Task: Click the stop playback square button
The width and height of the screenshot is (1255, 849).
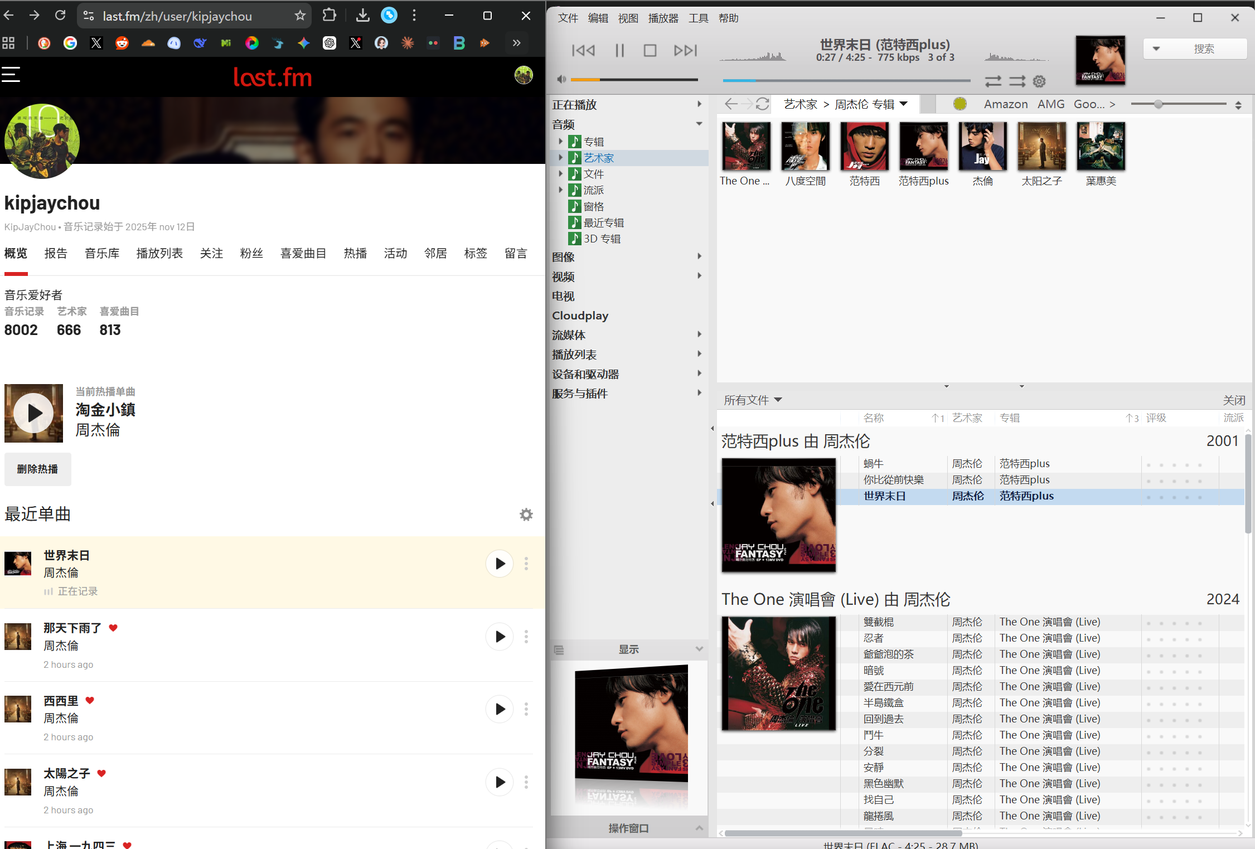Action: [650, 51]
